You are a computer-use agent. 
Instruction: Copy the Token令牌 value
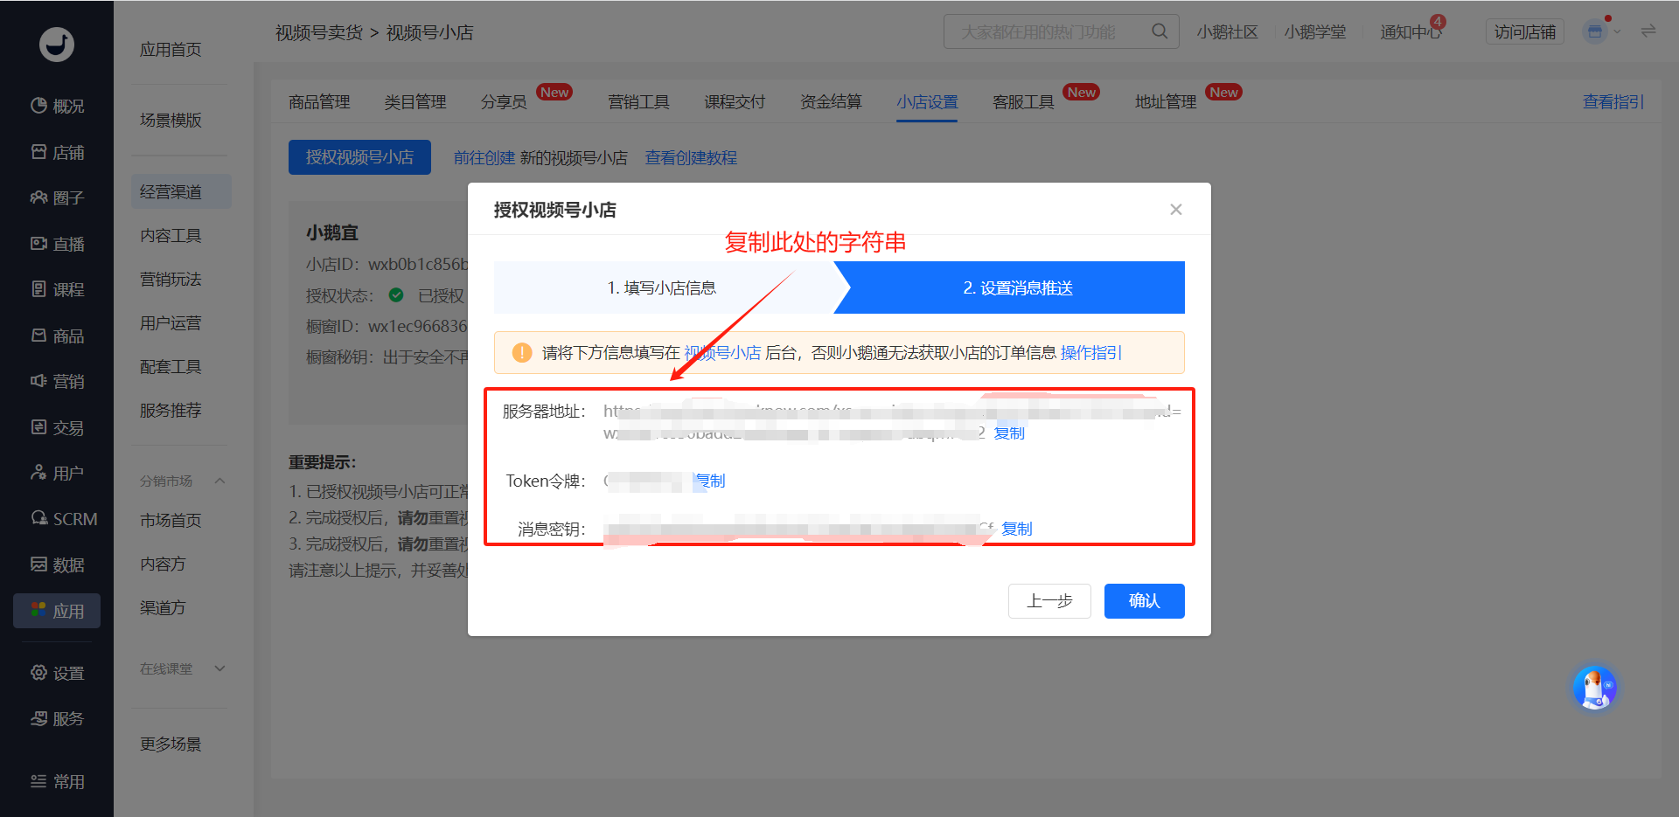(710, 481)
